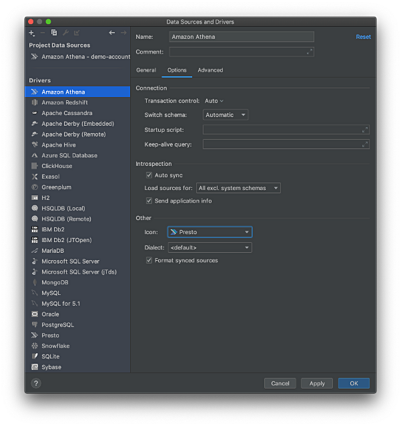Click the Name input field

tap(242, 37)
